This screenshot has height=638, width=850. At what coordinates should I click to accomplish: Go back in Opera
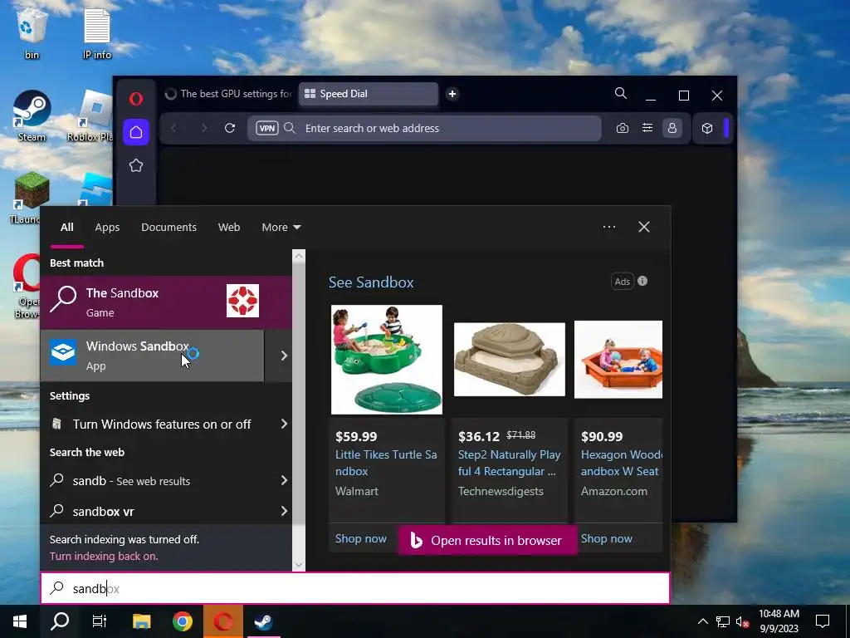[174, 128]
